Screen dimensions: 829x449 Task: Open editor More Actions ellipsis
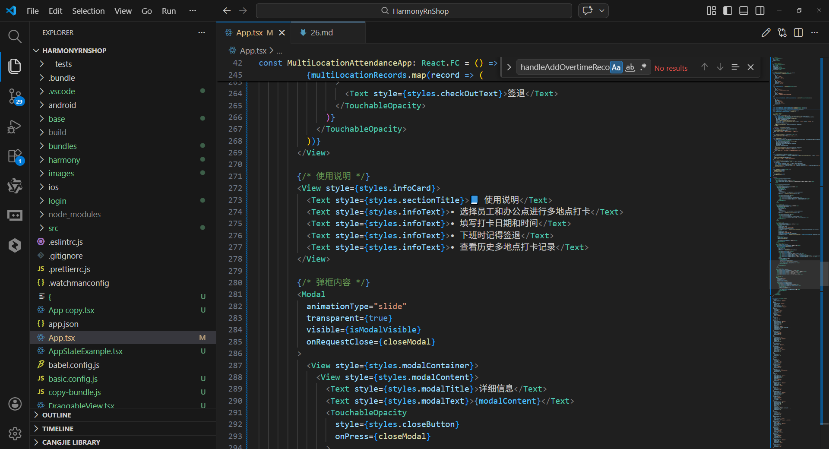point(814,33)
